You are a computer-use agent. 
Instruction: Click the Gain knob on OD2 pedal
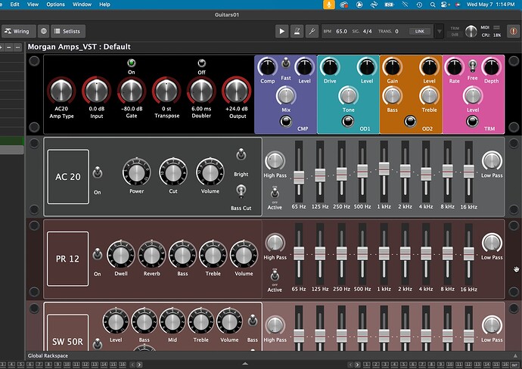point(393,67)
